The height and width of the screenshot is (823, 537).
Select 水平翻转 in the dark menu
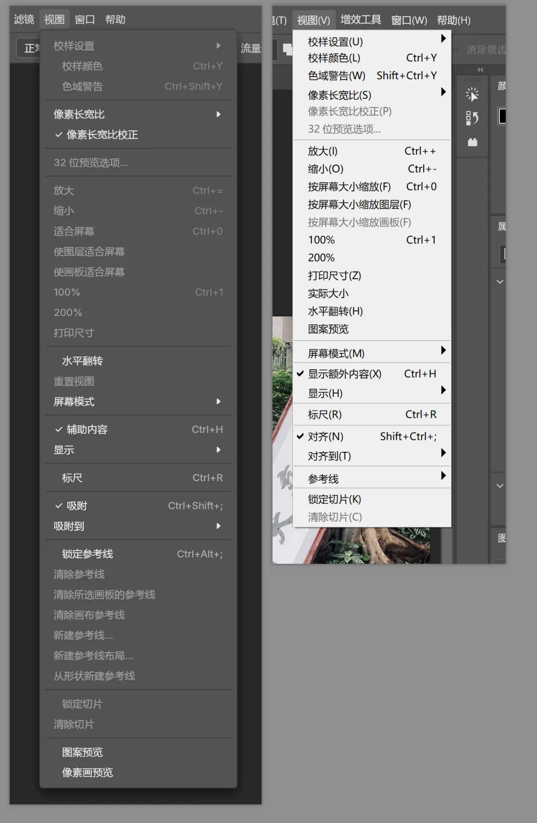[x=138, y=361]
